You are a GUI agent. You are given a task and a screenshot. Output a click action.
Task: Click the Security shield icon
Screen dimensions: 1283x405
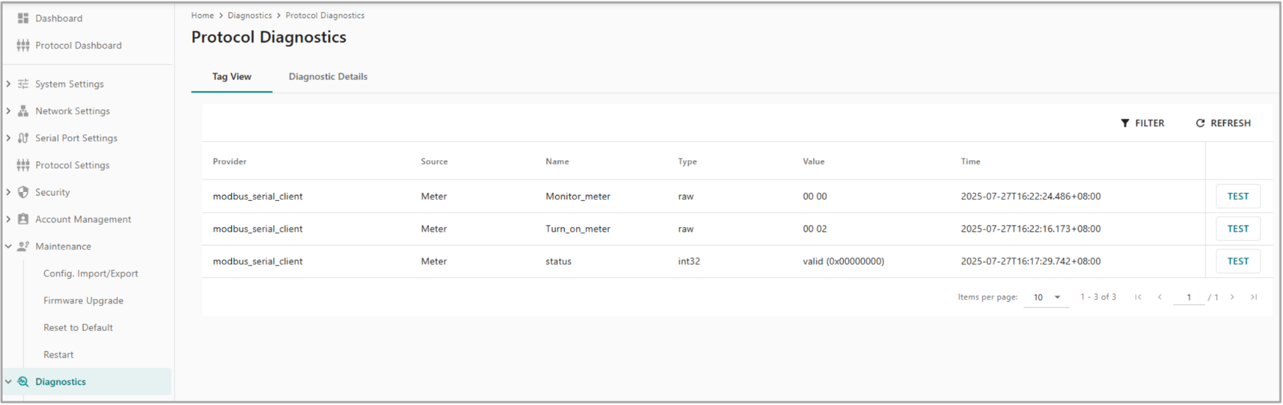point(23,192)
